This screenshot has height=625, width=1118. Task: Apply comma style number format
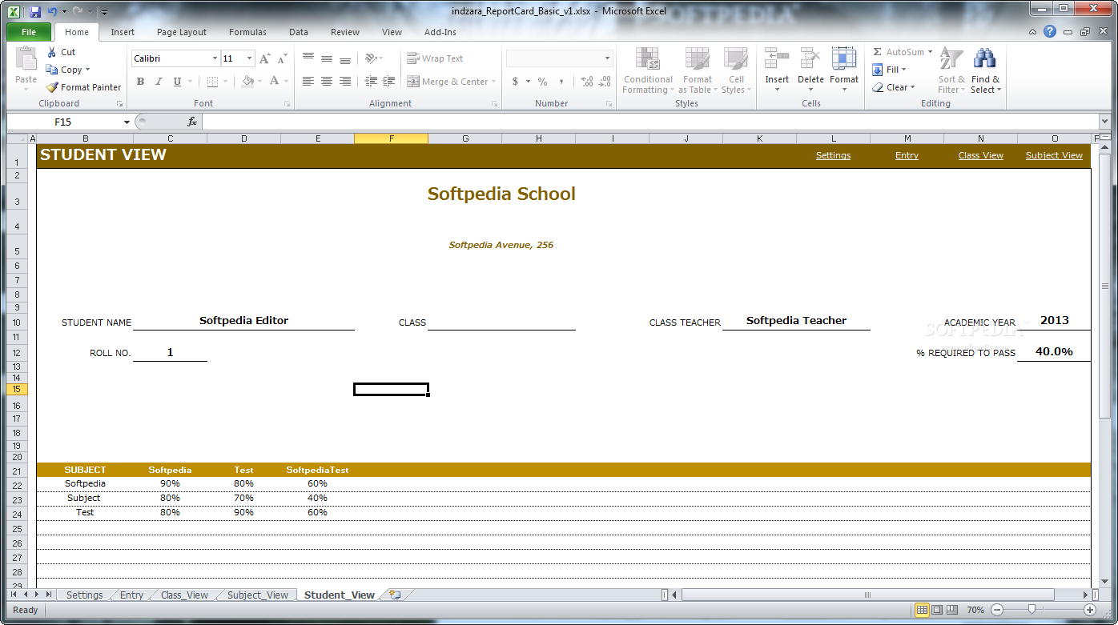click(x=561, y=82)
